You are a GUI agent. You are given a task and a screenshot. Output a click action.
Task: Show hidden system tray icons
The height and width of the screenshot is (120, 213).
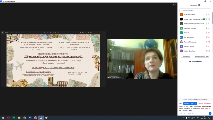[184, 118]
